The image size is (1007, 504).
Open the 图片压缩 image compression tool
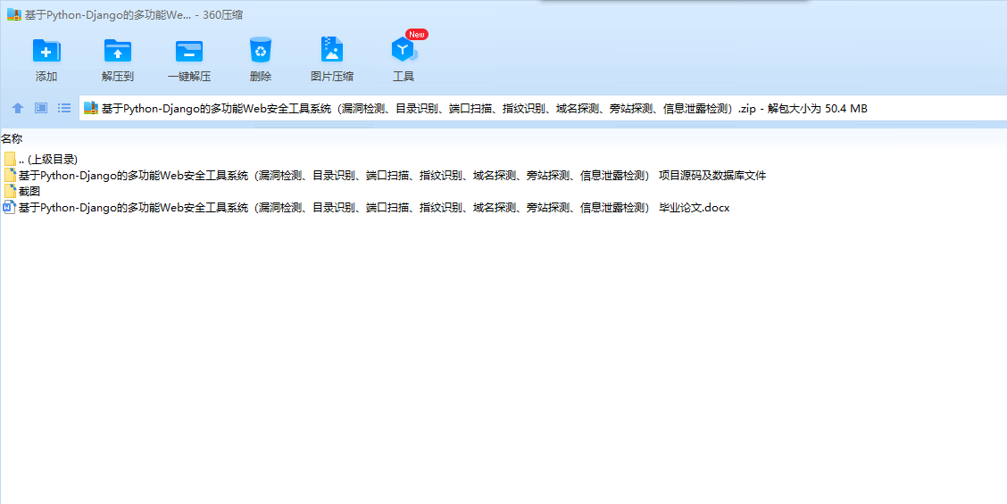click(332, 59)
